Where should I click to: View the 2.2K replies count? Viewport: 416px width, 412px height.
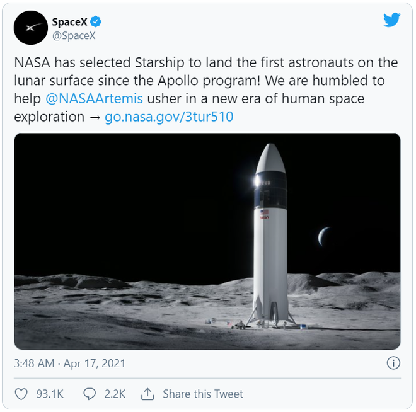pyautogui.click(x=115, y=394)
